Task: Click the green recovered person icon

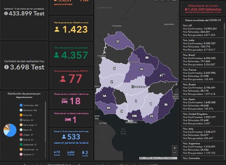Action: tap(57, 55)
